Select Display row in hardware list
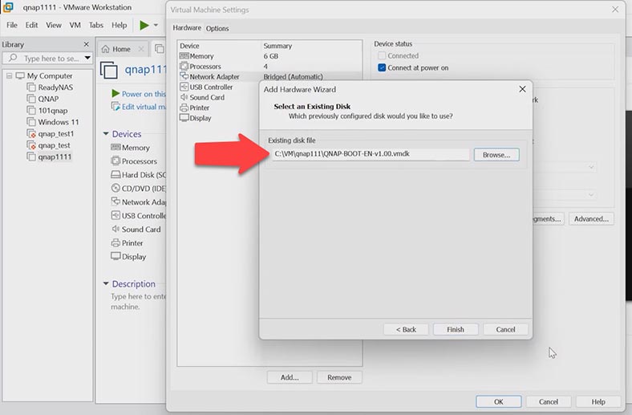The image size is (632, 415). pyautogui.click(x=219, y=118)
